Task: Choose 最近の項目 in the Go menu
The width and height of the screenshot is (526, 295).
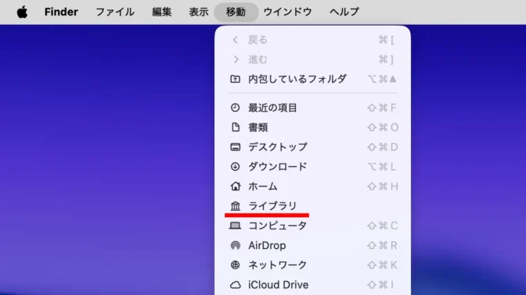Action: 312,108
